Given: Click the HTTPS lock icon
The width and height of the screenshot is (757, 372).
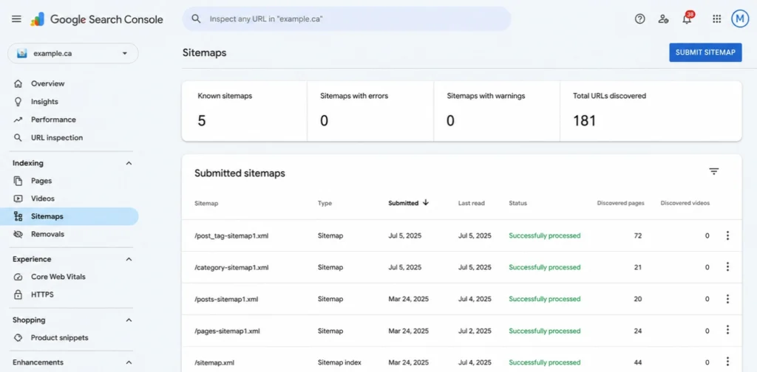Looking at the screenshot, I should tap(18, 294).
